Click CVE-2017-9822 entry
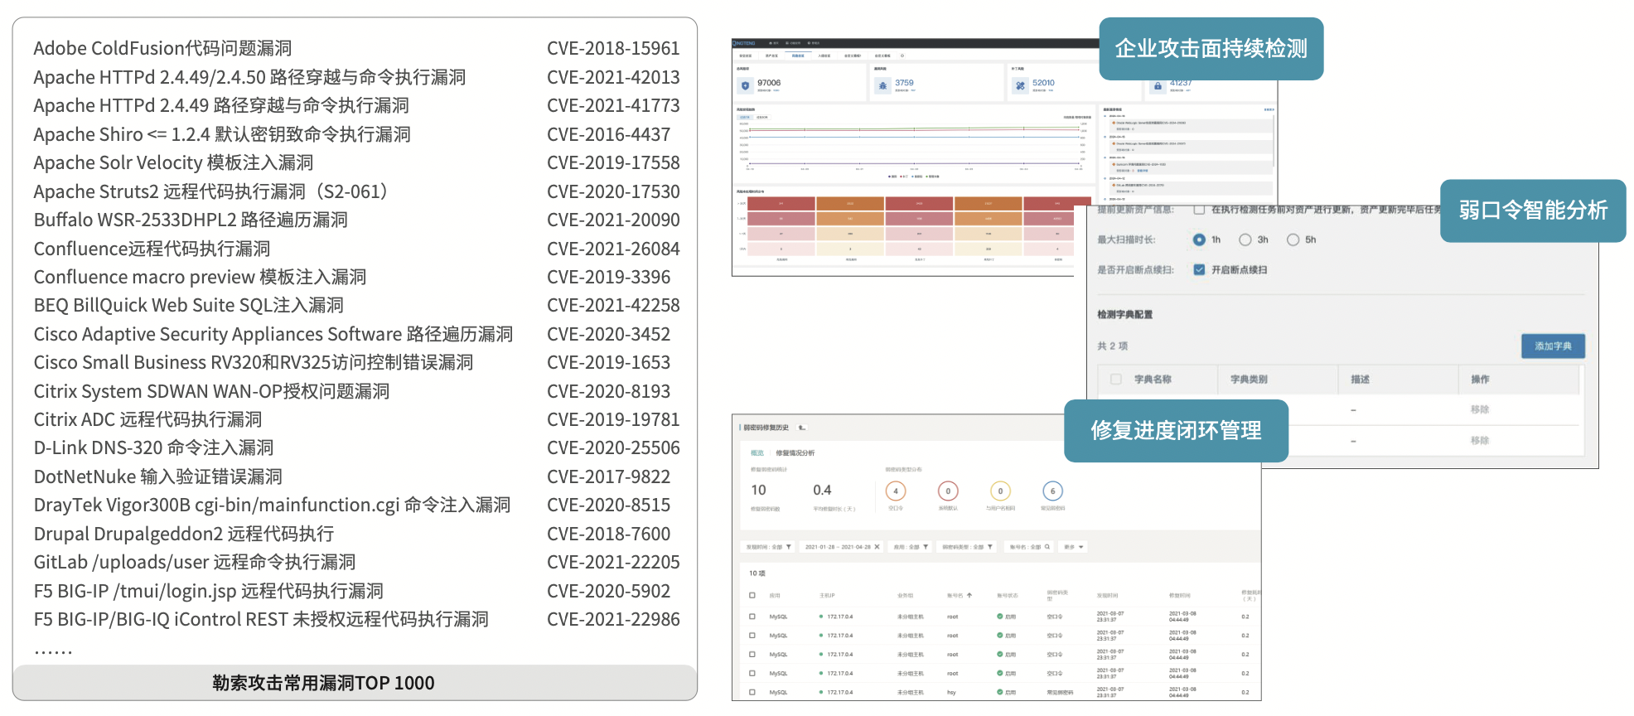The image size is (1634, 716). pos(609,477)
